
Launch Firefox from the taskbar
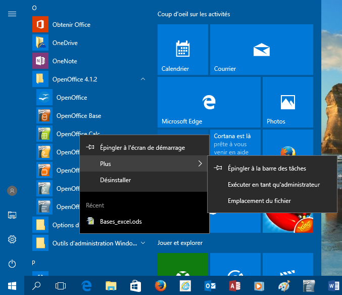coord(160,286)
